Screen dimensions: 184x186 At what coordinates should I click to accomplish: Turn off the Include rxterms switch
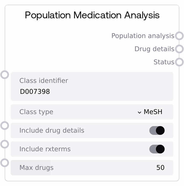pos(157,149)
